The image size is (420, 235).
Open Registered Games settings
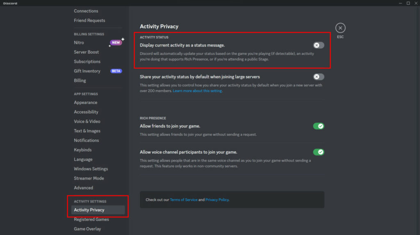(91, 219)
